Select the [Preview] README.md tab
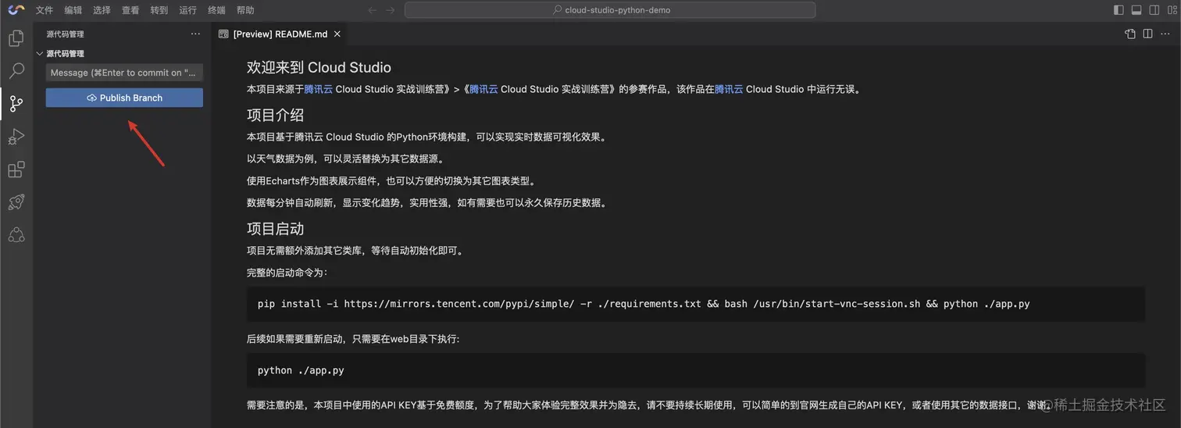The width and height of the screenshot is (1181, 428). 280,34
